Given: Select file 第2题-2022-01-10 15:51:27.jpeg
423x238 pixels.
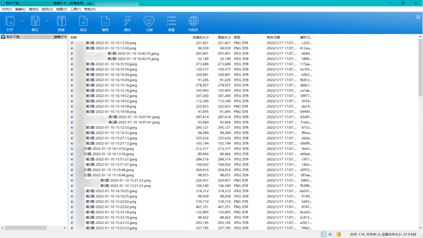Looking at the screenshot, I should coord(111,164).
